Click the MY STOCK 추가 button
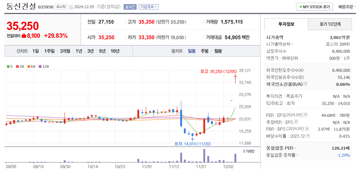Viewport: 359px width, 169px height. pyautogui.click(x=314, y=7)
